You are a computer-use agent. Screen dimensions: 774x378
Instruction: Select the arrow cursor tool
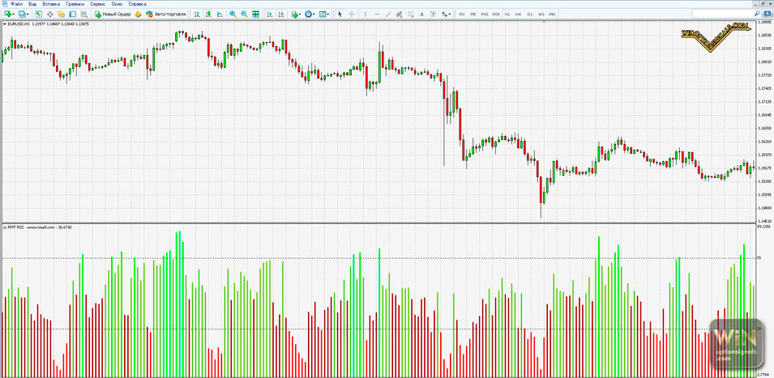[340, 15]
